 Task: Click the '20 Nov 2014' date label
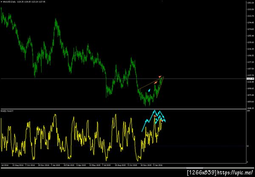click(x=43, y=165)
